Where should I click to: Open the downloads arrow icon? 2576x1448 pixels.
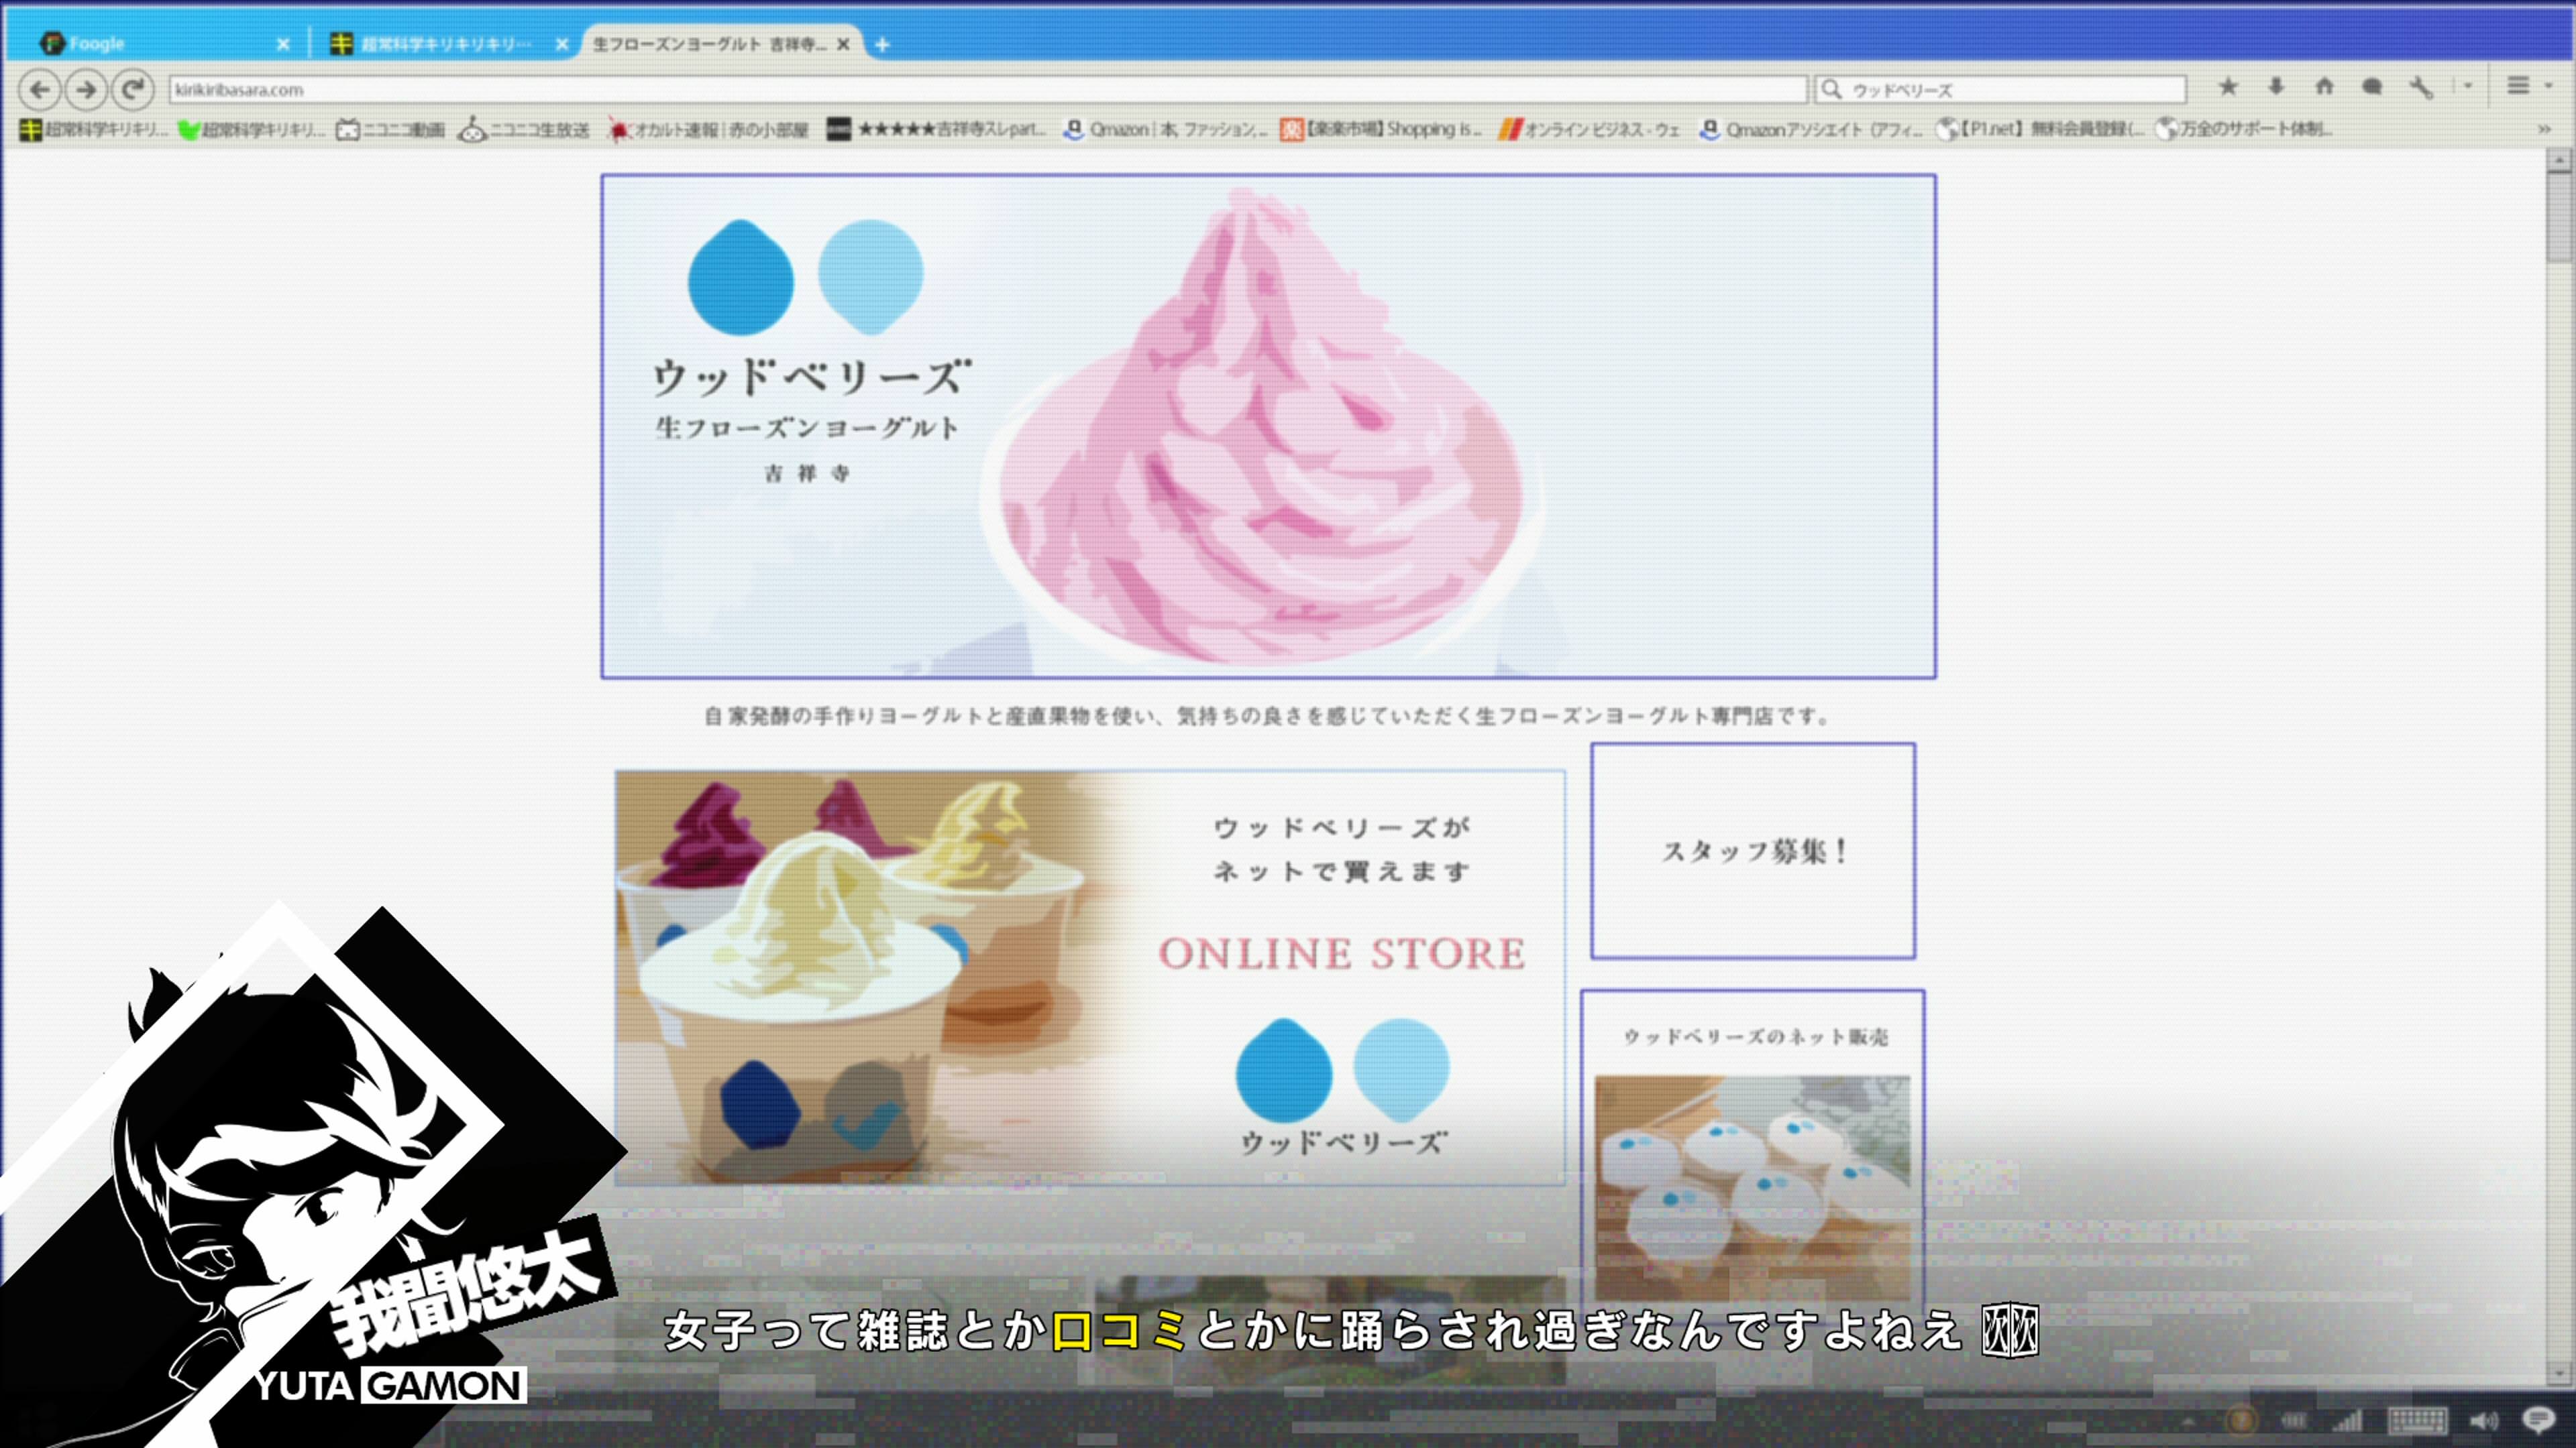[x=2276, y=87]
